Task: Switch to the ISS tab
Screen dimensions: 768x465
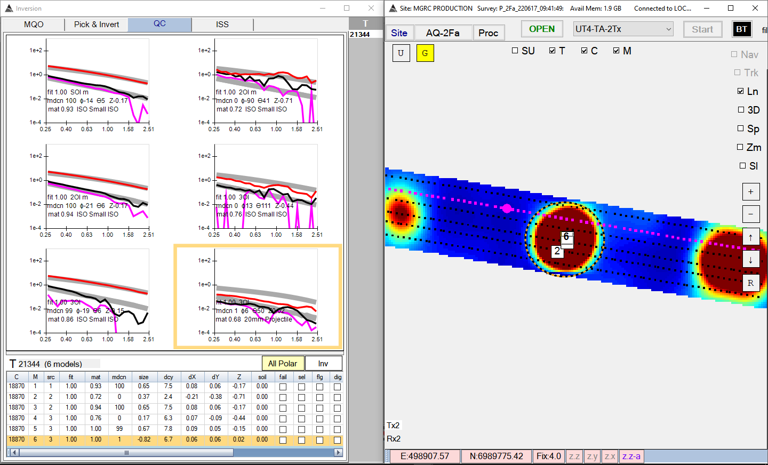Action: [x=222, y=25]
